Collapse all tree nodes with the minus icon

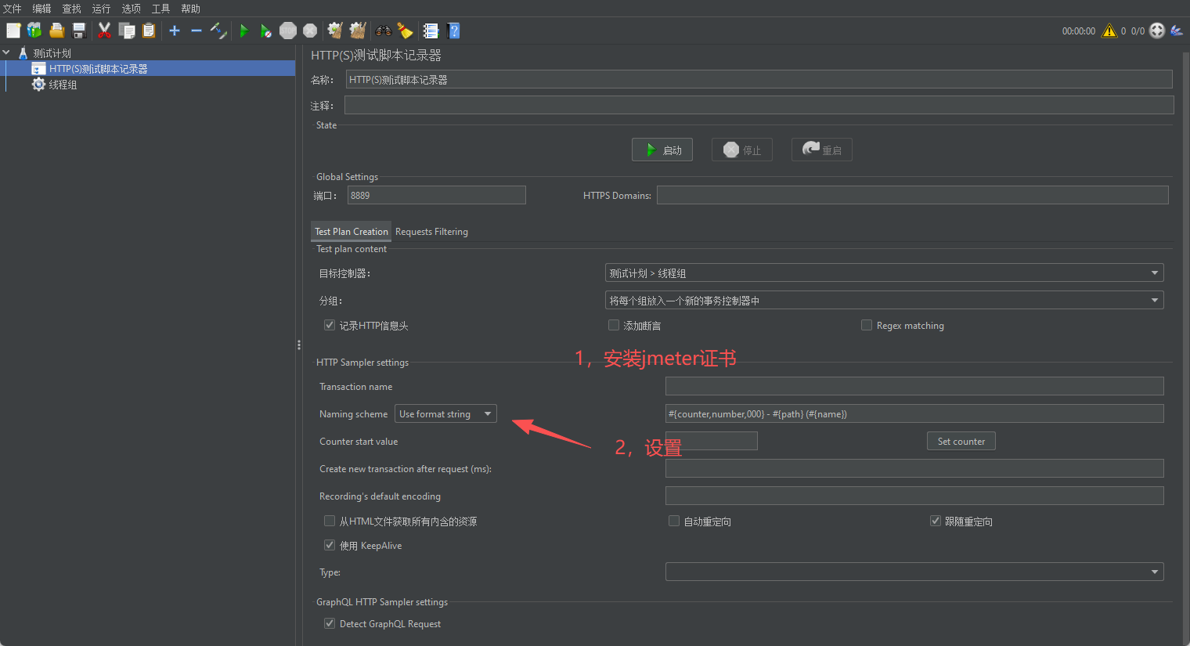point(197,31)
